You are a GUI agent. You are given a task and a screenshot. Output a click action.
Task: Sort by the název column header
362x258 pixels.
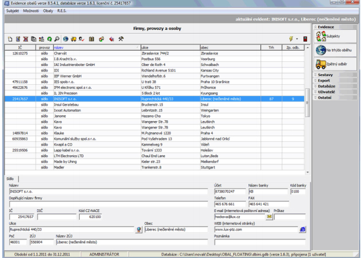(x=97, y=48)
